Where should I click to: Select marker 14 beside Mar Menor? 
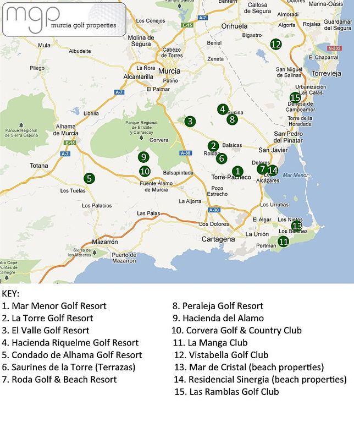[273, 170]
